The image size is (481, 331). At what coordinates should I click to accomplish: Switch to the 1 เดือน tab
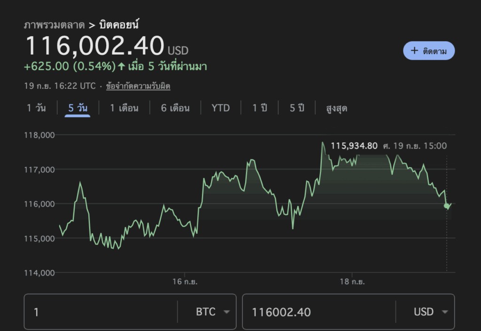[124, 108]
